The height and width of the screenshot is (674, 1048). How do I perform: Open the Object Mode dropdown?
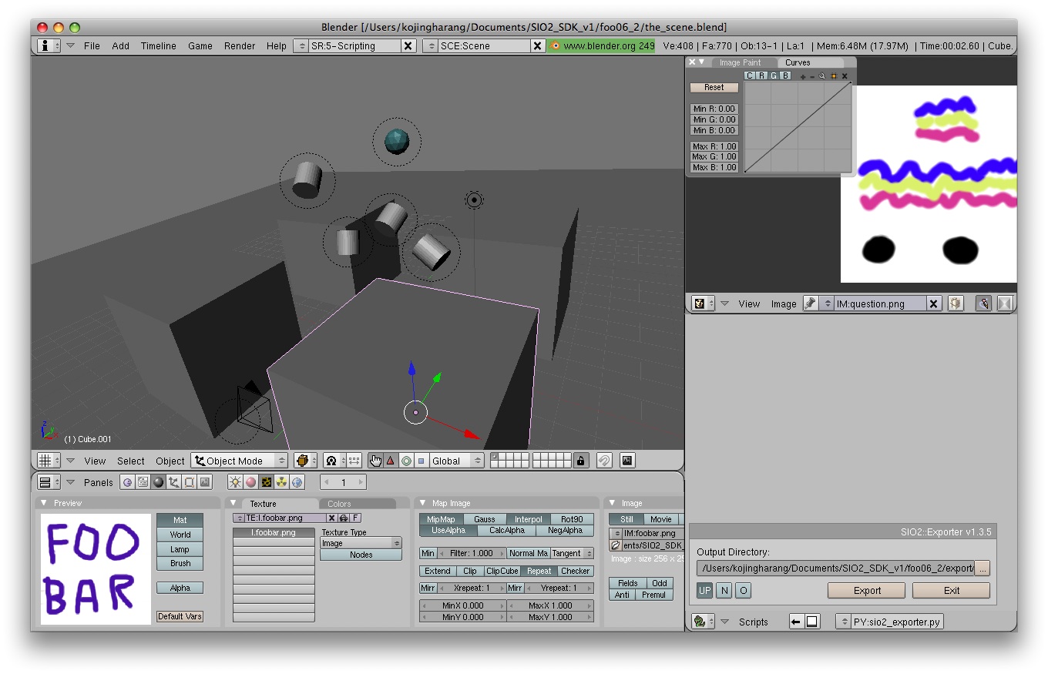[240, 461]
